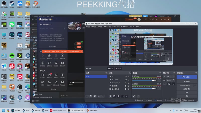
Task: Click the search icon in Steam library sidebar
Action: click(33, 33)
